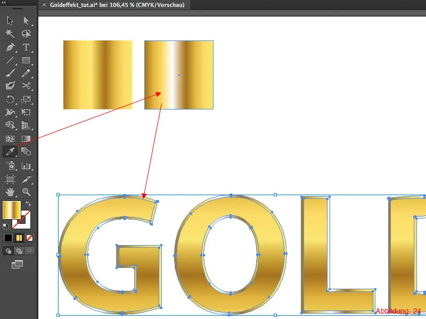The width and height of the screenshot is (426, 319).
Task: Activate the Warp tool
Action: (10, 112)
